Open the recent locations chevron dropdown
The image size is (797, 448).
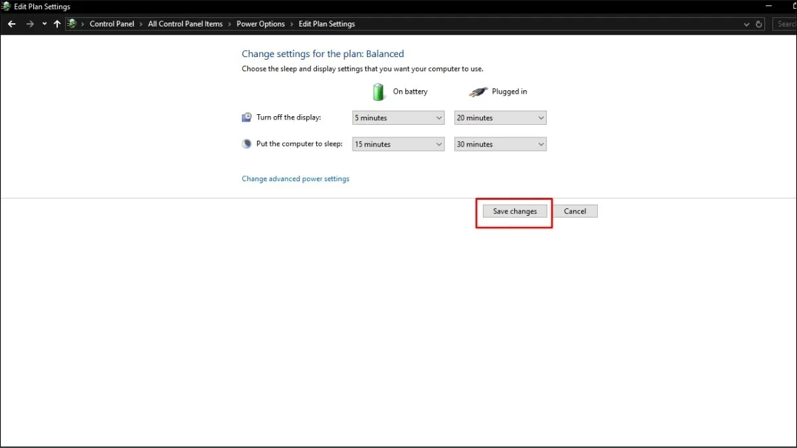click(44, 24)
